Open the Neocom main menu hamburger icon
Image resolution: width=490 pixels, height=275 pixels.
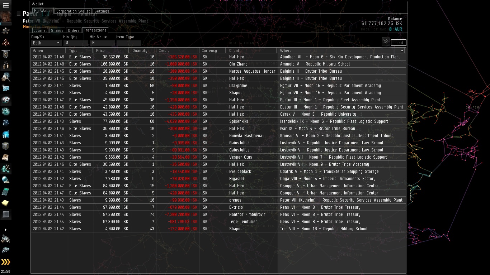coord(6,5)
